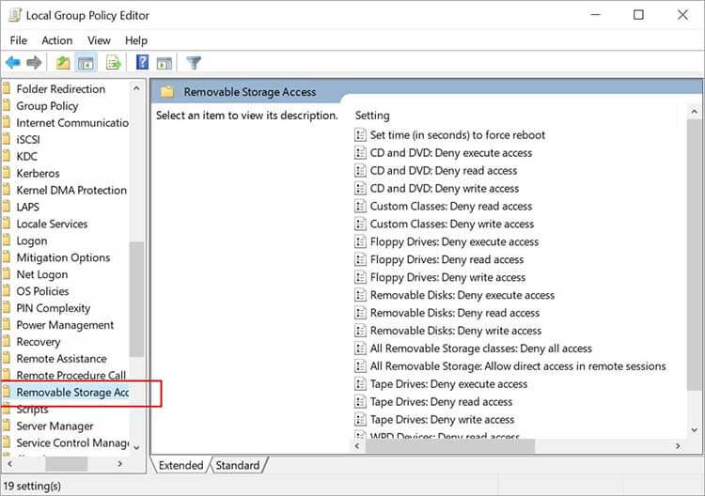Screen dimensions: 705x496
Task: Select the Locale Services tree folder
Action: [x=52, y=224]
